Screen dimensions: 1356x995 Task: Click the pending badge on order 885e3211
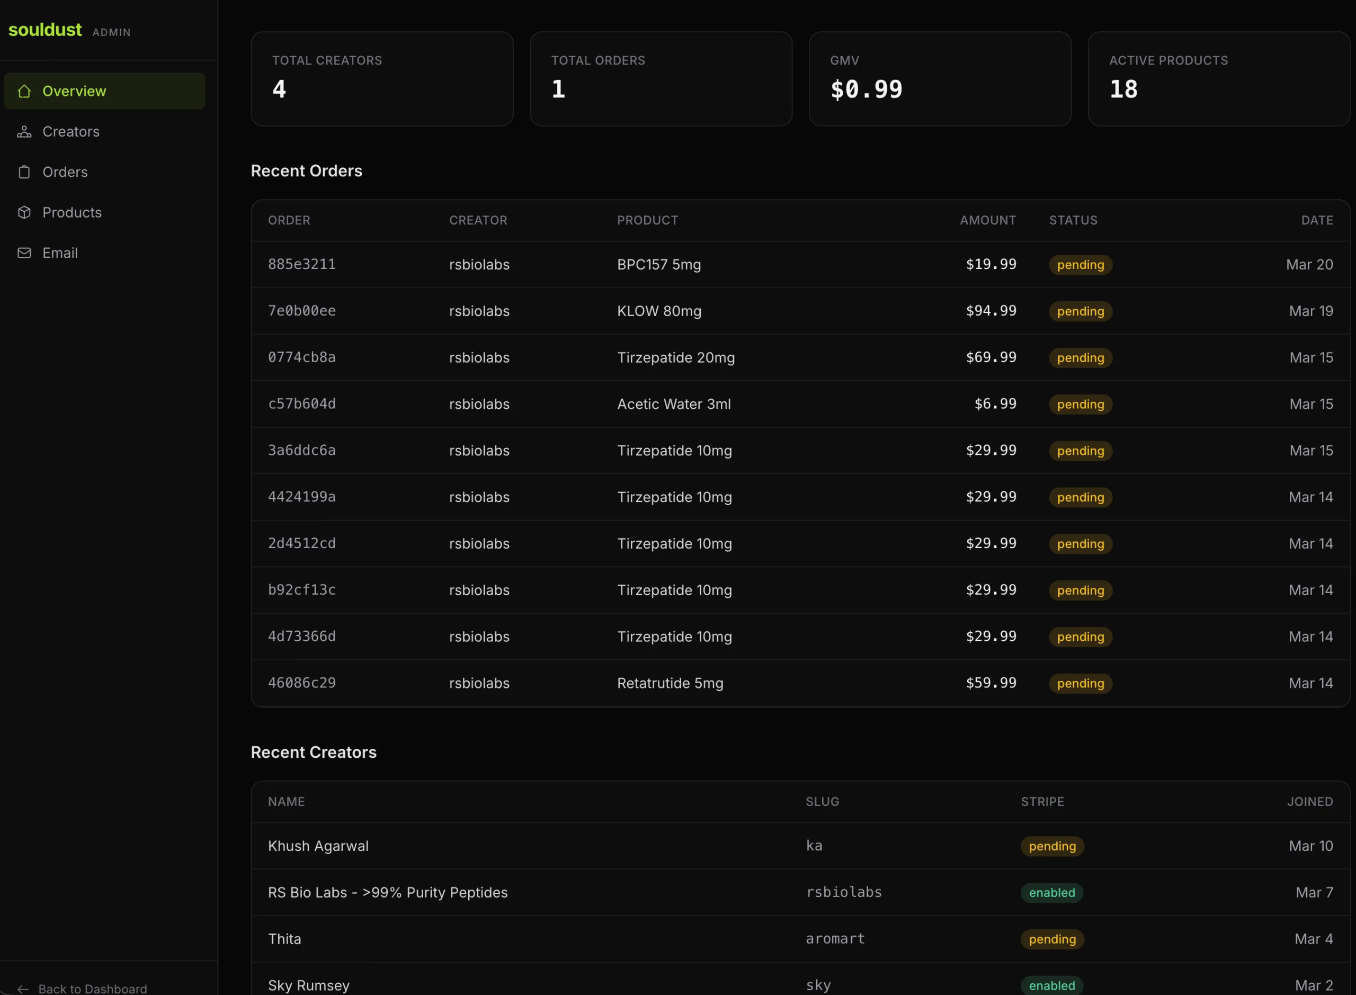[x=1080, y=264]
